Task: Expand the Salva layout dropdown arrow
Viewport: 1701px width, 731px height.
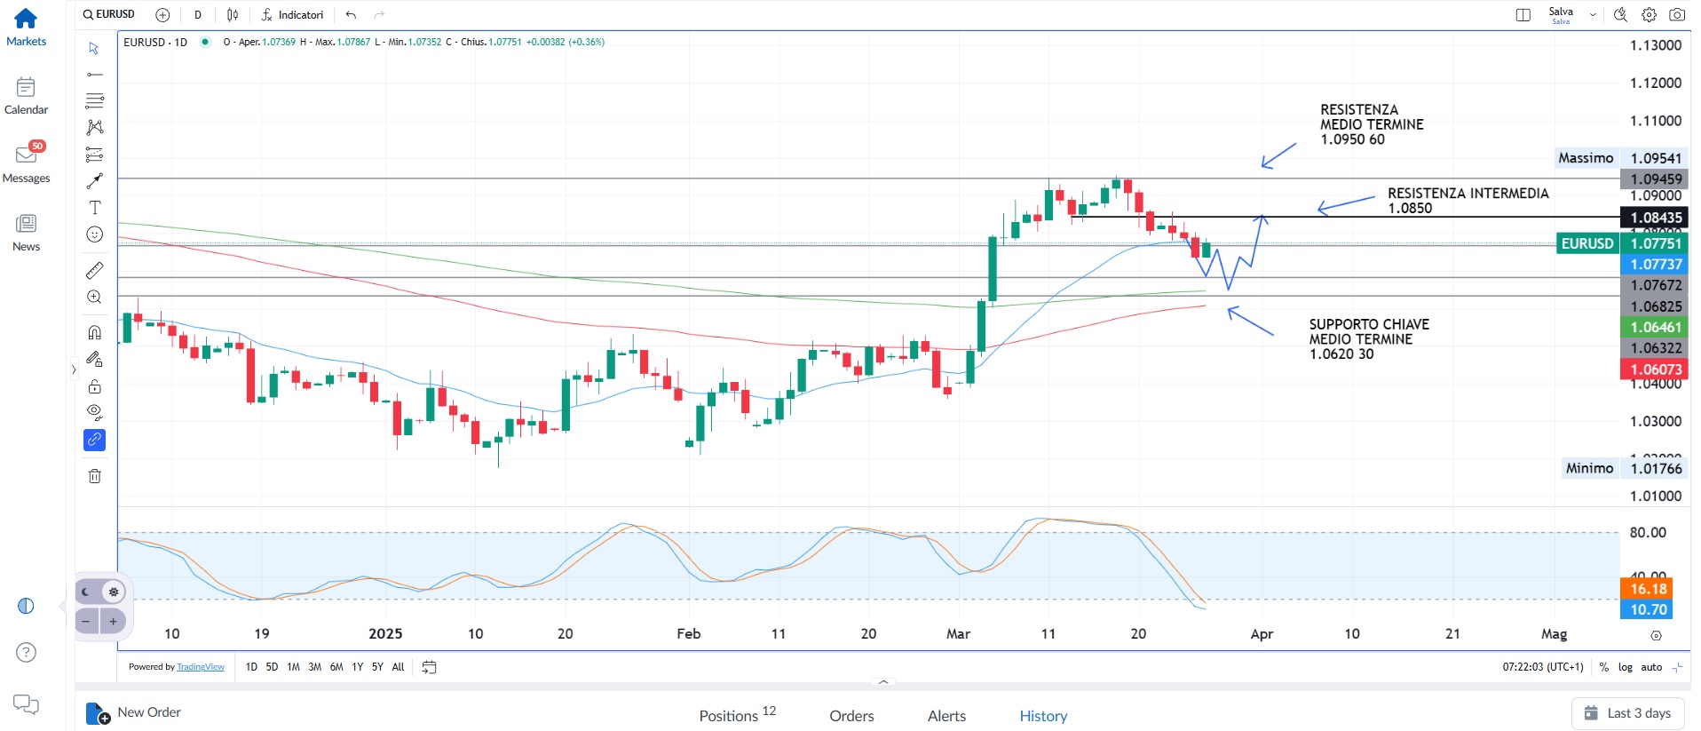Action: pyautogui.click(x=1593, y=15)
